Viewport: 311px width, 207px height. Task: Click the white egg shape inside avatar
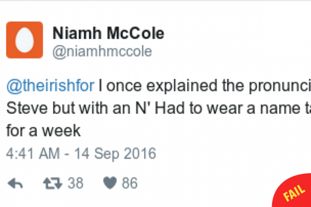point(24,40)
